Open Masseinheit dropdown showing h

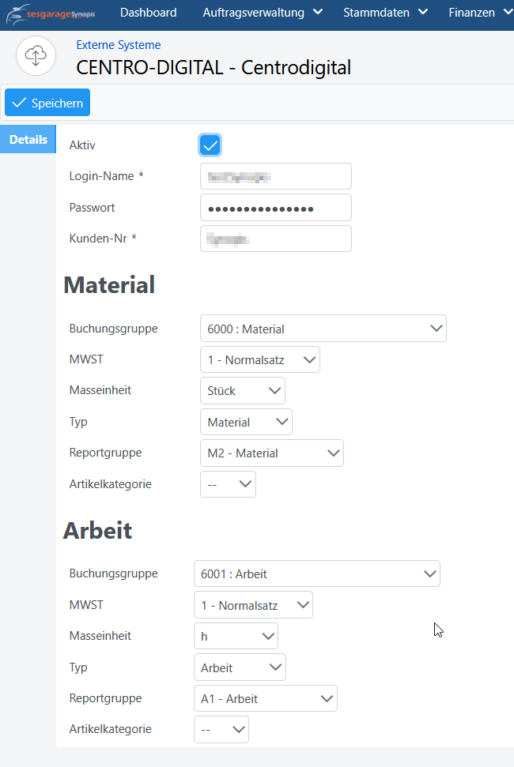pos(236,636)
